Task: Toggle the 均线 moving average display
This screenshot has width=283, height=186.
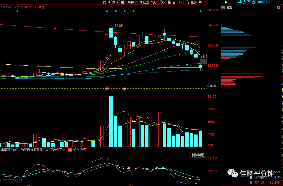Action: coord(154,2)
